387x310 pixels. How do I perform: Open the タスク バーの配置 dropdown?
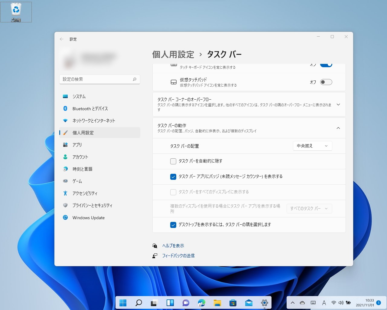(312, 146)
